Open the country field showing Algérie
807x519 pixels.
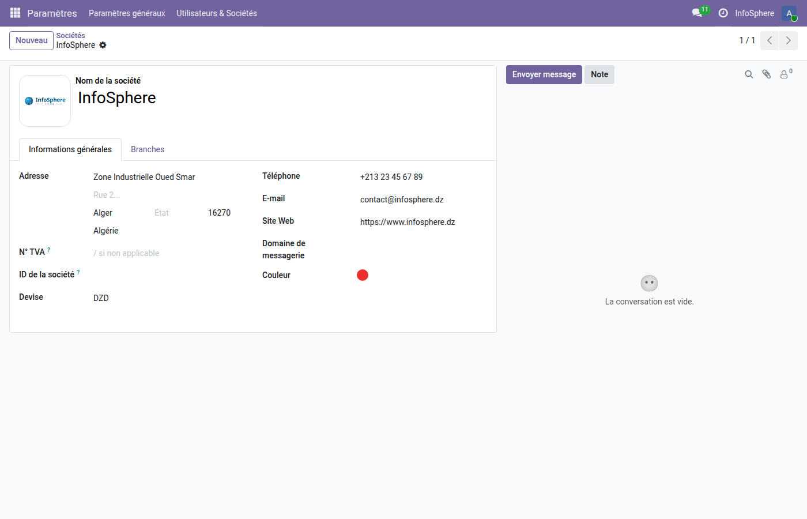point(105,230)
